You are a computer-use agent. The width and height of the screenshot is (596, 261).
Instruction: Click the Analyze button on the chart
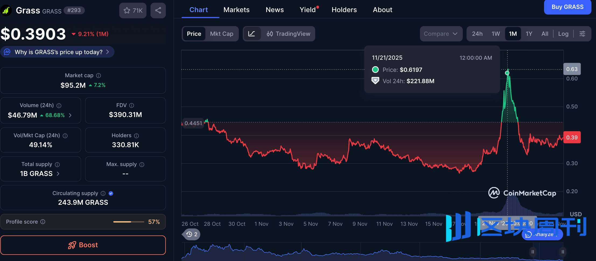542,234
